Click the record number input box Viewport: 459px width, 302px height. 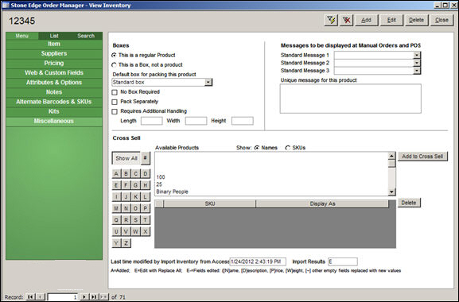[x=63, y=297]
